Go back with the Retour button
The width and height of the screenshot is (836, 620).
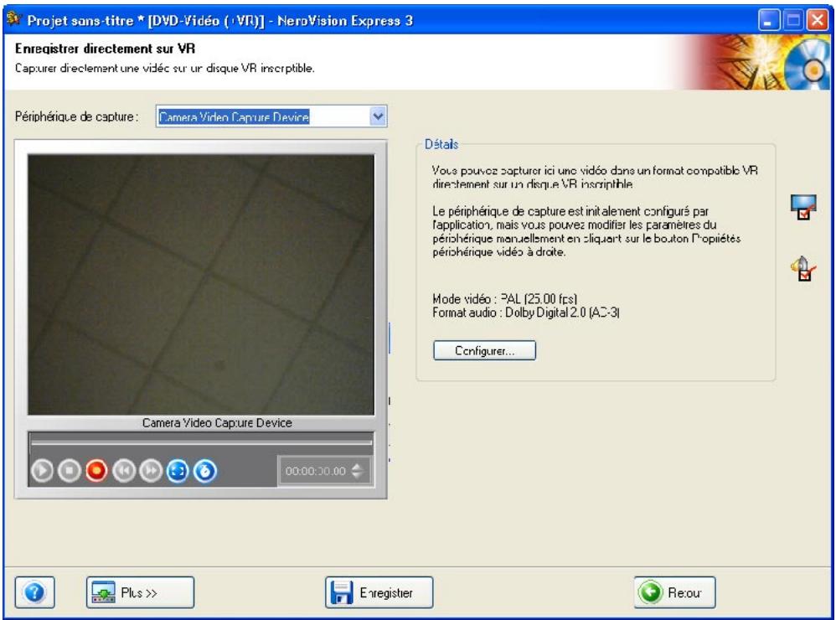tap(674, 592)
